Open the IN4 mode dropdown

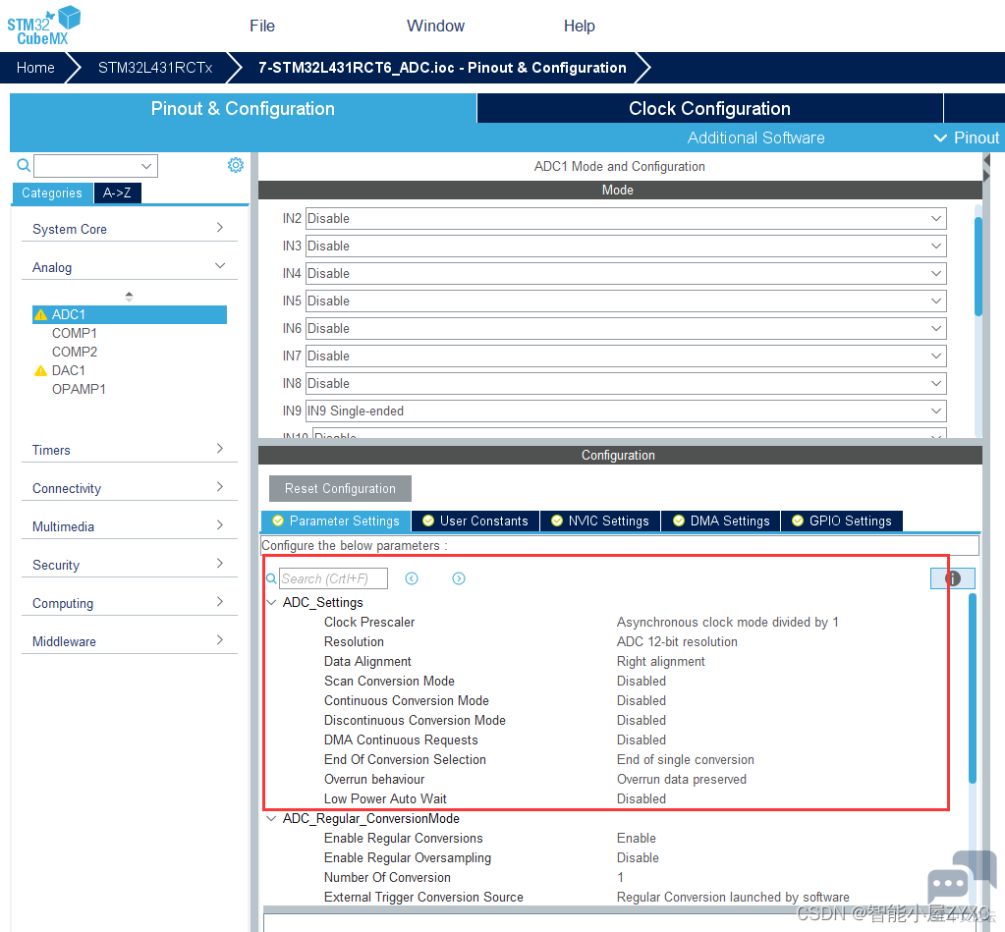click(x=626, y=274)
